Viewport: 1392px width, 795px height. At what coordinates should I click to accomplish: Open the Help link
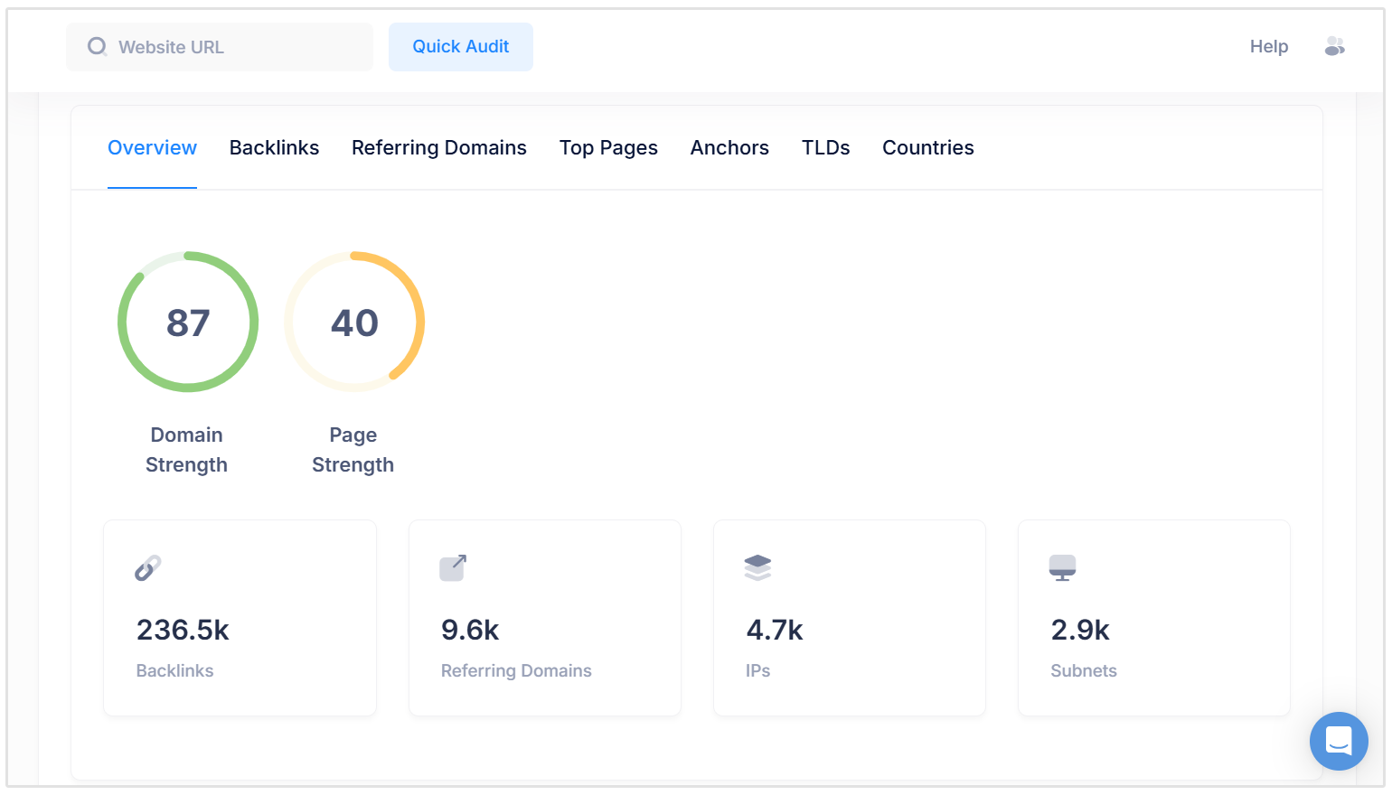point(1268,46)
